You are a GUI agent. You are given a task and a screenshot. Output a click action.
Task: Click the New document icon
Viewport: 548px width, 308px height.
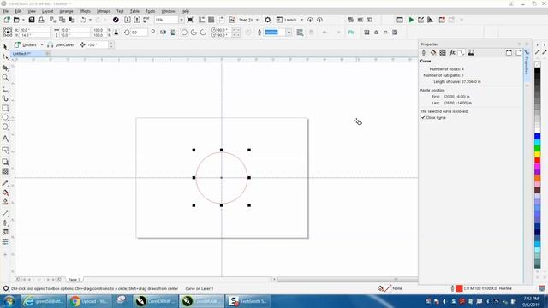click(7, 20)
